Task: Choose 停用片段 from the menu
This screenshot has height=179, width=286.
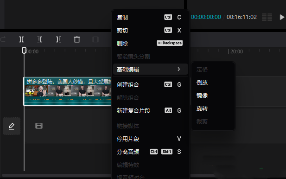Action: [151, 139]
